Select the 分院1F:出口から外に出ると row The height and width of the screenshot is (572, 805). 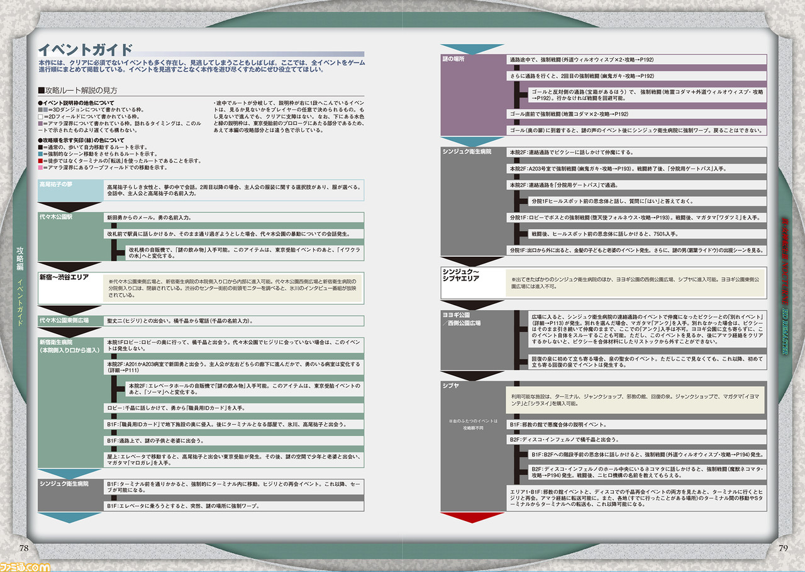click(636, 250)
